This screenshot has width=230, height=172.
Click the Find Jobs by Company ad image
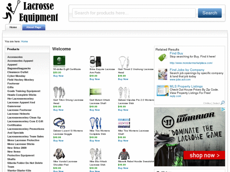[163, 74]
